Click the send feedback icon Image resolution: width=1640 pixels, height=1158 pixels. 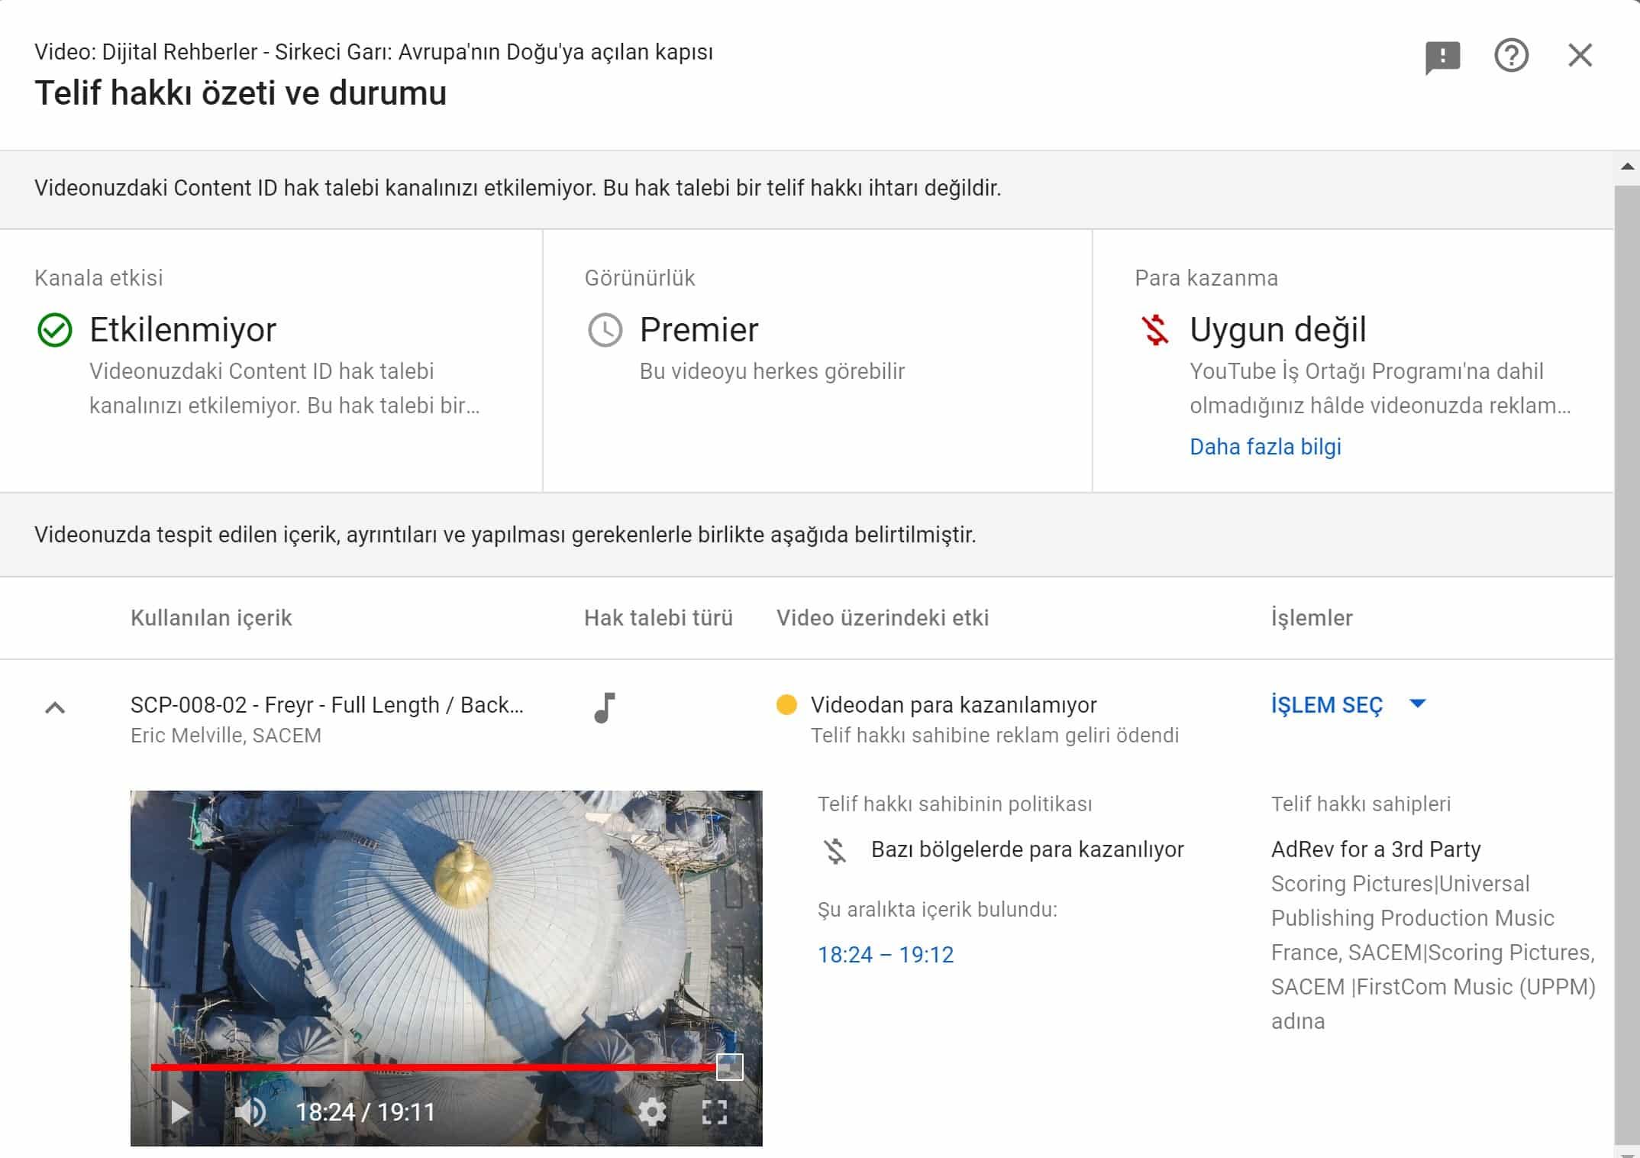click(x=1442, y=57)
